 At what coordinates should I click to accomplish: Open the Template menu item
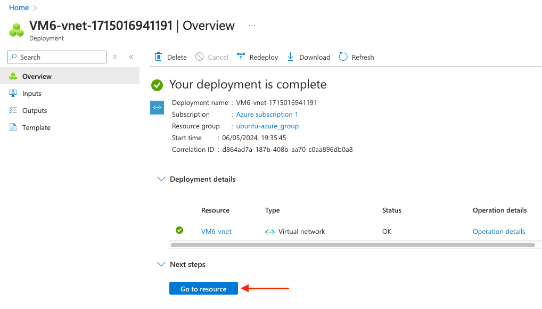pos(70,127)
